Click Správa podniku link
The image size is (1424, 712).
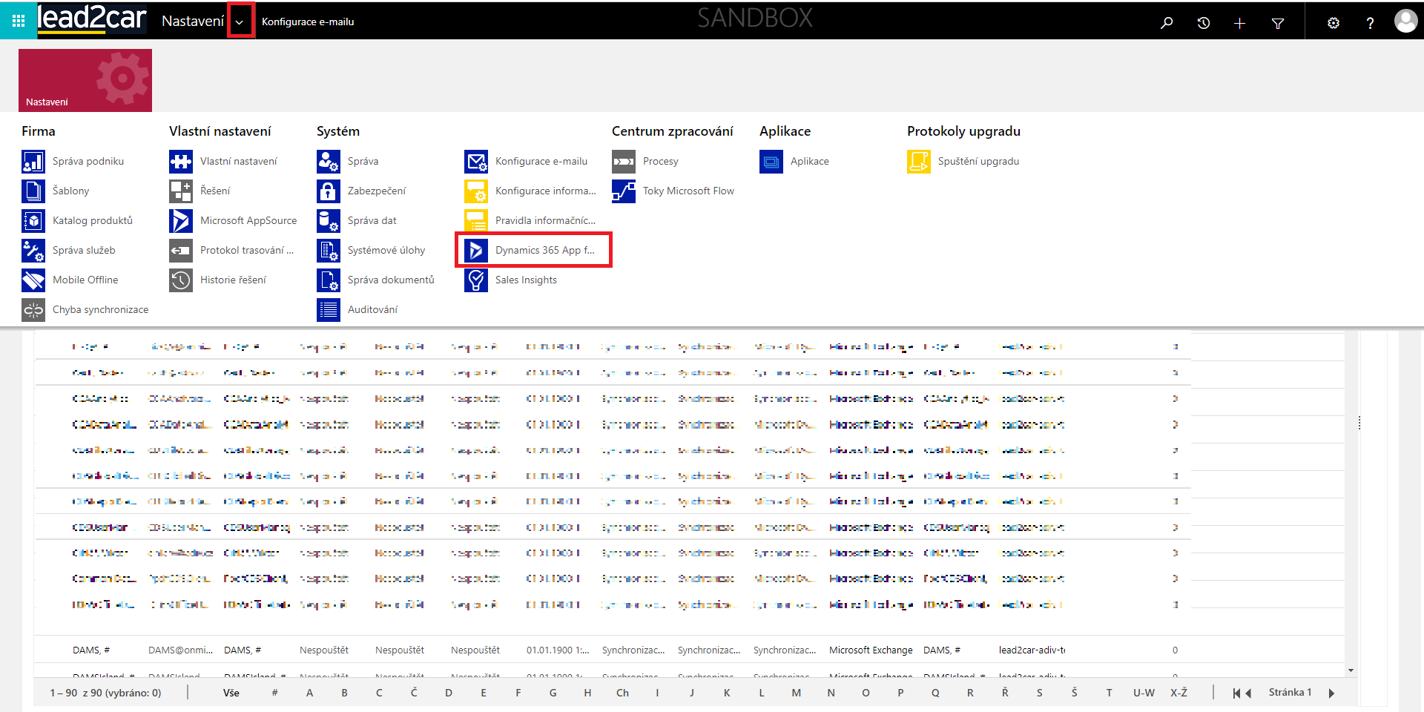(88, 161)
